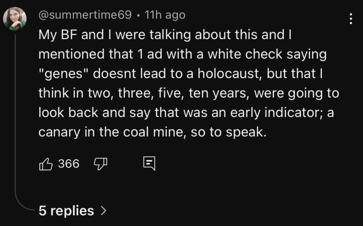Click the 366 like count
The width and height of the screenshot is (363, 226).
(69, 164)
